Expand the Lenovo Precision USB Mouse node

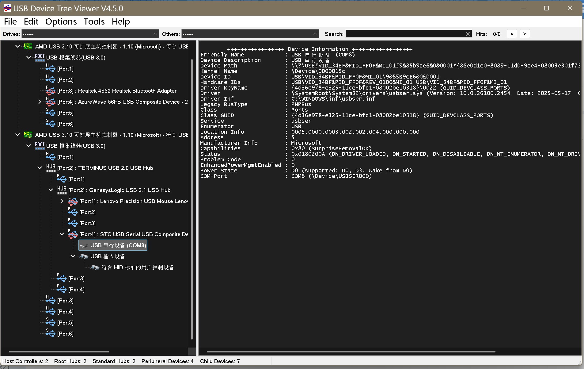(x=62, y=201)
